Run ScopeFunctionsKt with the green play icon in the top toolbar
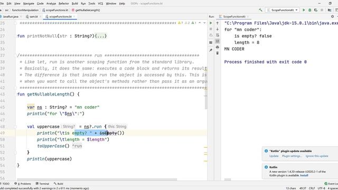Viewport: 338px width, 190px height. point(304,10)
